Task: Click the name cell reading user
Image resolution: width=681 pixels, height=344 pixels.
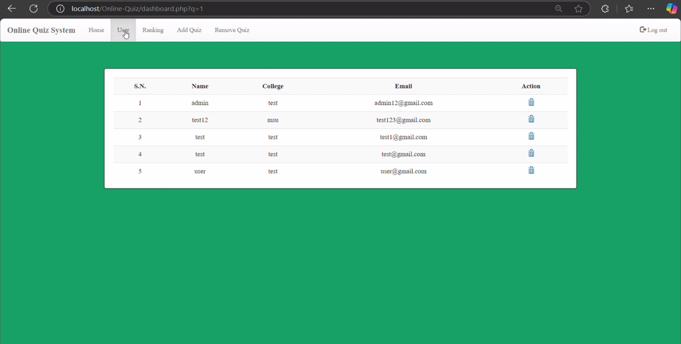Action: pyautogui.click(x=200, y=171)
